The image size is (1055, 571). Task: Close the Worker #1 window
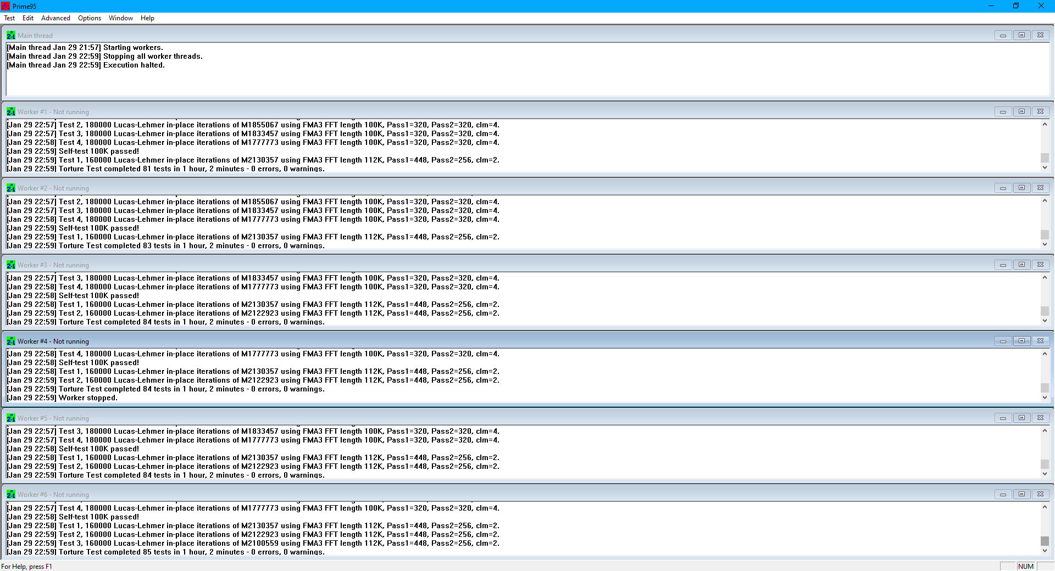tap(1040, 111)
